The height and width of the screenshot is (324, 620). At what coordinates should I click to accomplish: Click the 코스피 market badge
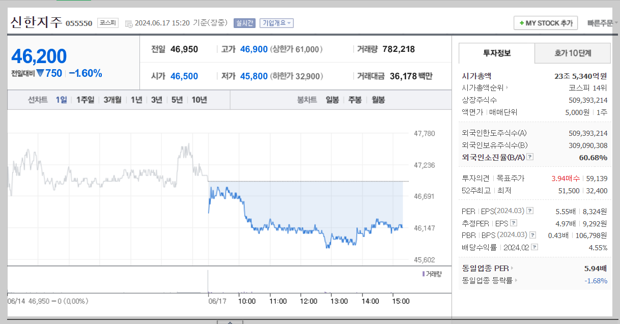pos(108,23)
